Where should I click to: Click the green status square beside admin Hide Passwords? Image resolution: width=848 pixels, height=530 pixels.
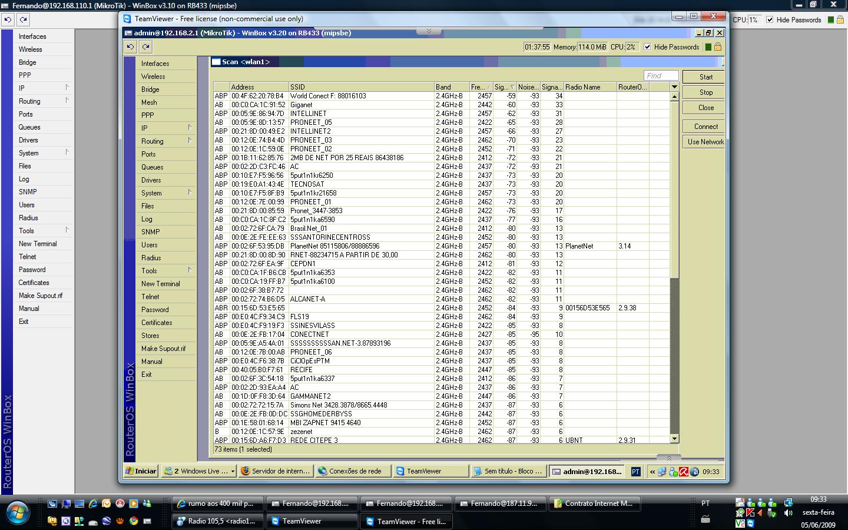[708, 47]
